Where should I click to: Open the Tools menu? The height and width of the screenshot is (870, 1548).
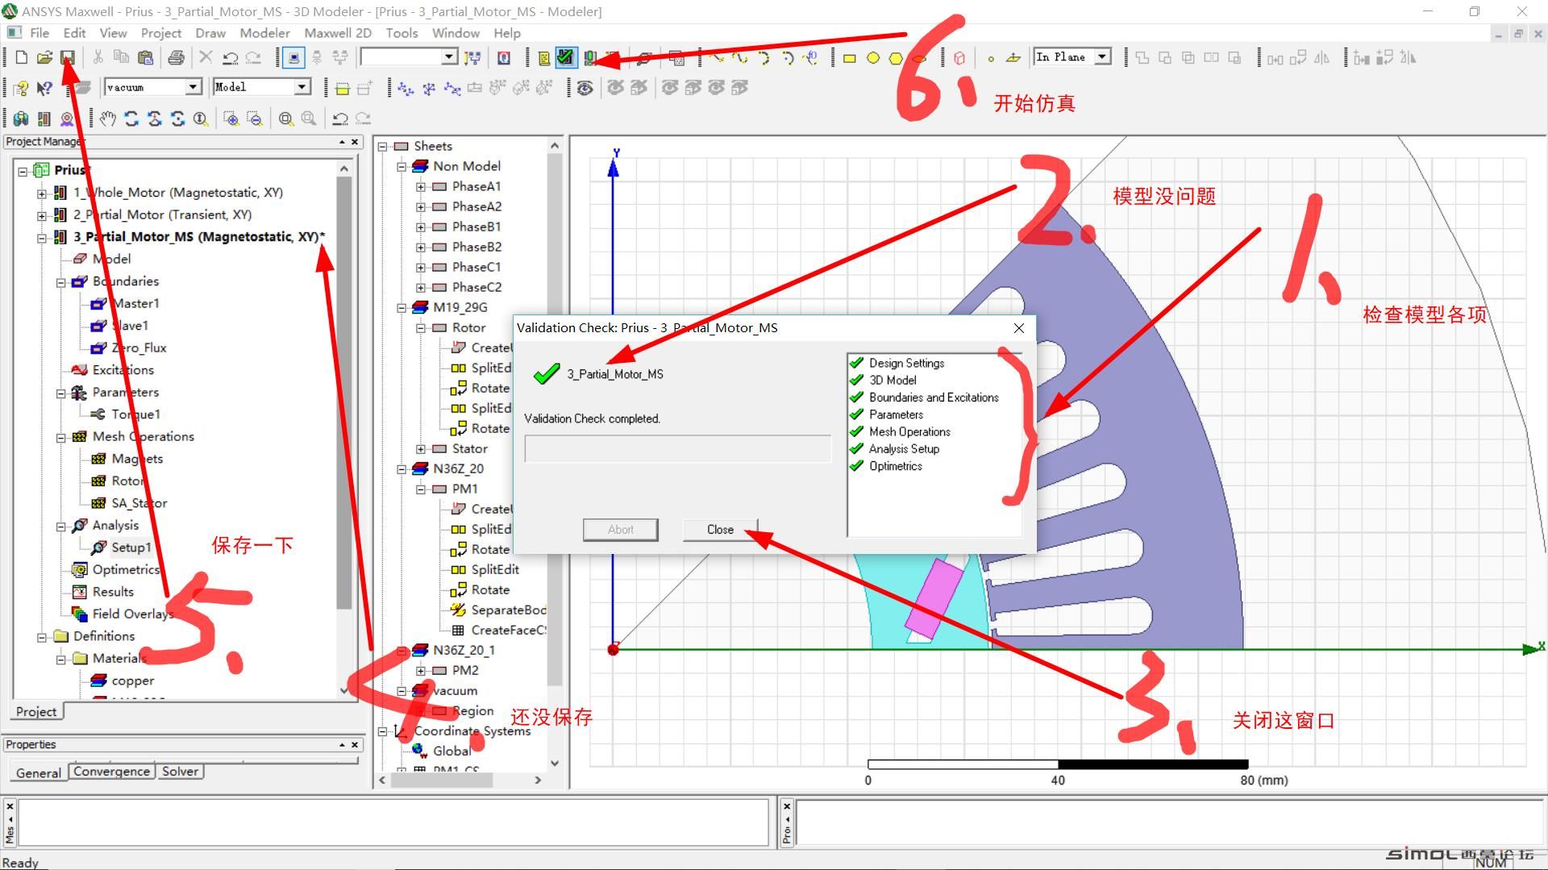pyautogui.click(x=402, y=33)
